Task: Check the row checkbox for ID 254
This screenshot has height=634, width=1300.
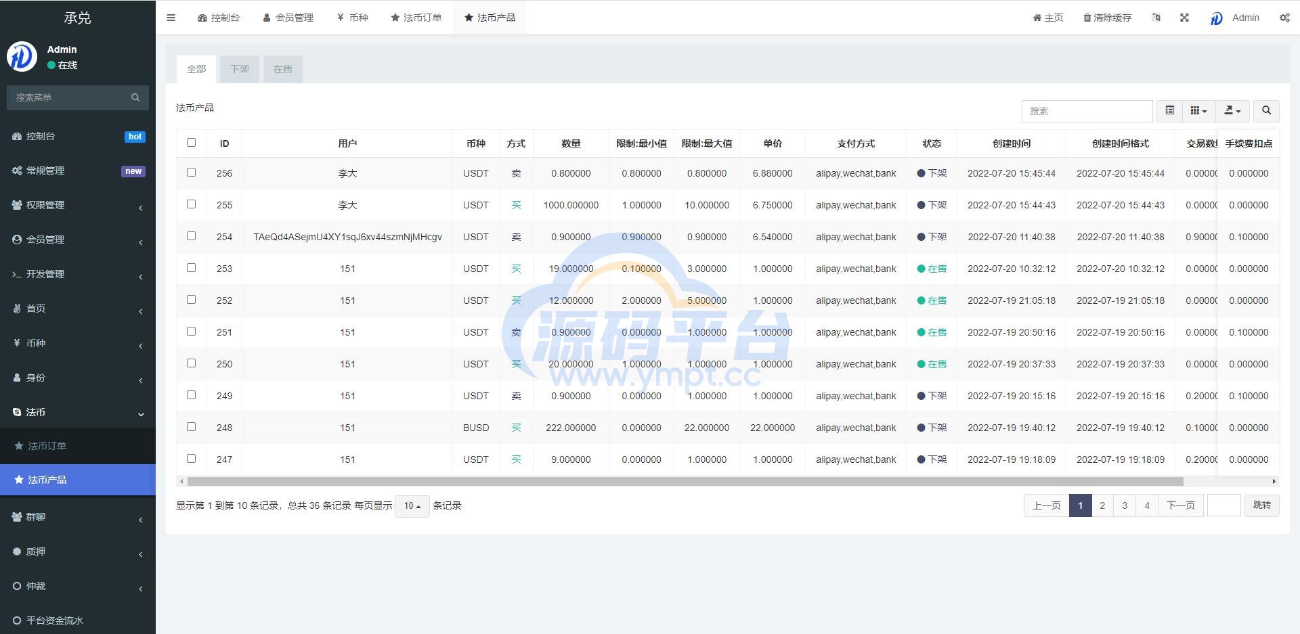Action: tap(191, 235)
